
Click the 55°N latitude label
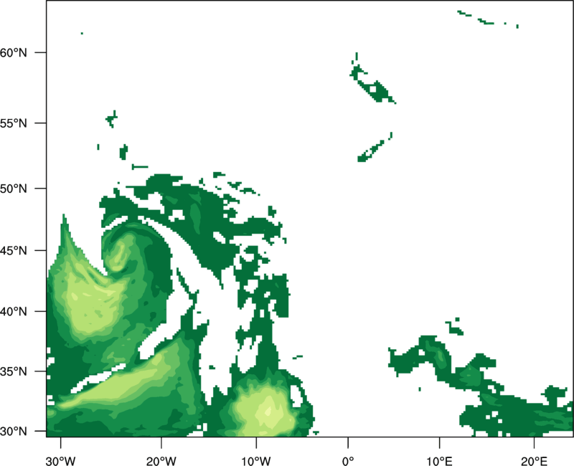pos(14,123)
